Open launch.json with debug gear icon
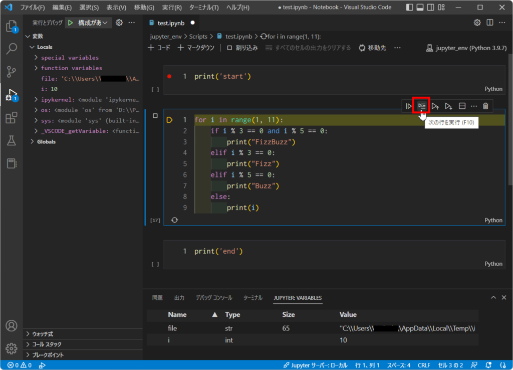 [x=119, y=23]
